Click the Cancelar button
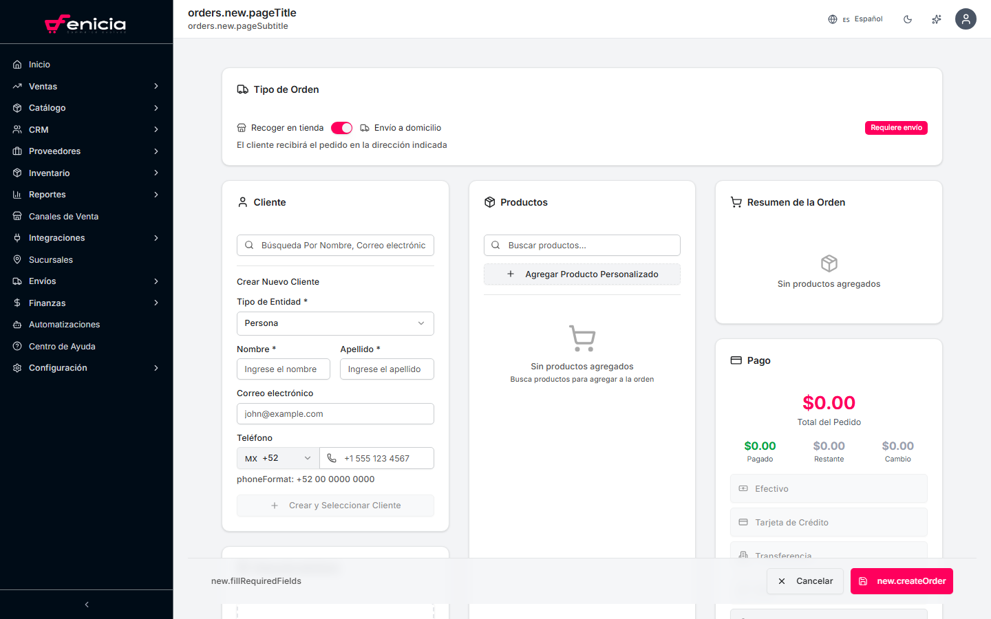This screenshot has height=619, width=991. [805, 581]
